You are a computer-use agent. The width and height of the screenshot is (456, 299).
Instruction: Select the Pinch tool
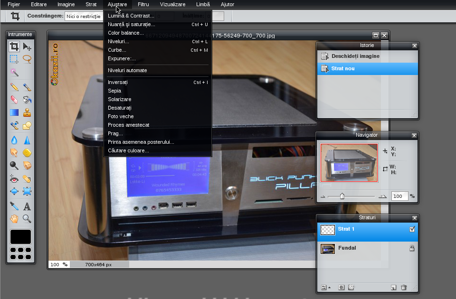tap(27, 191)
